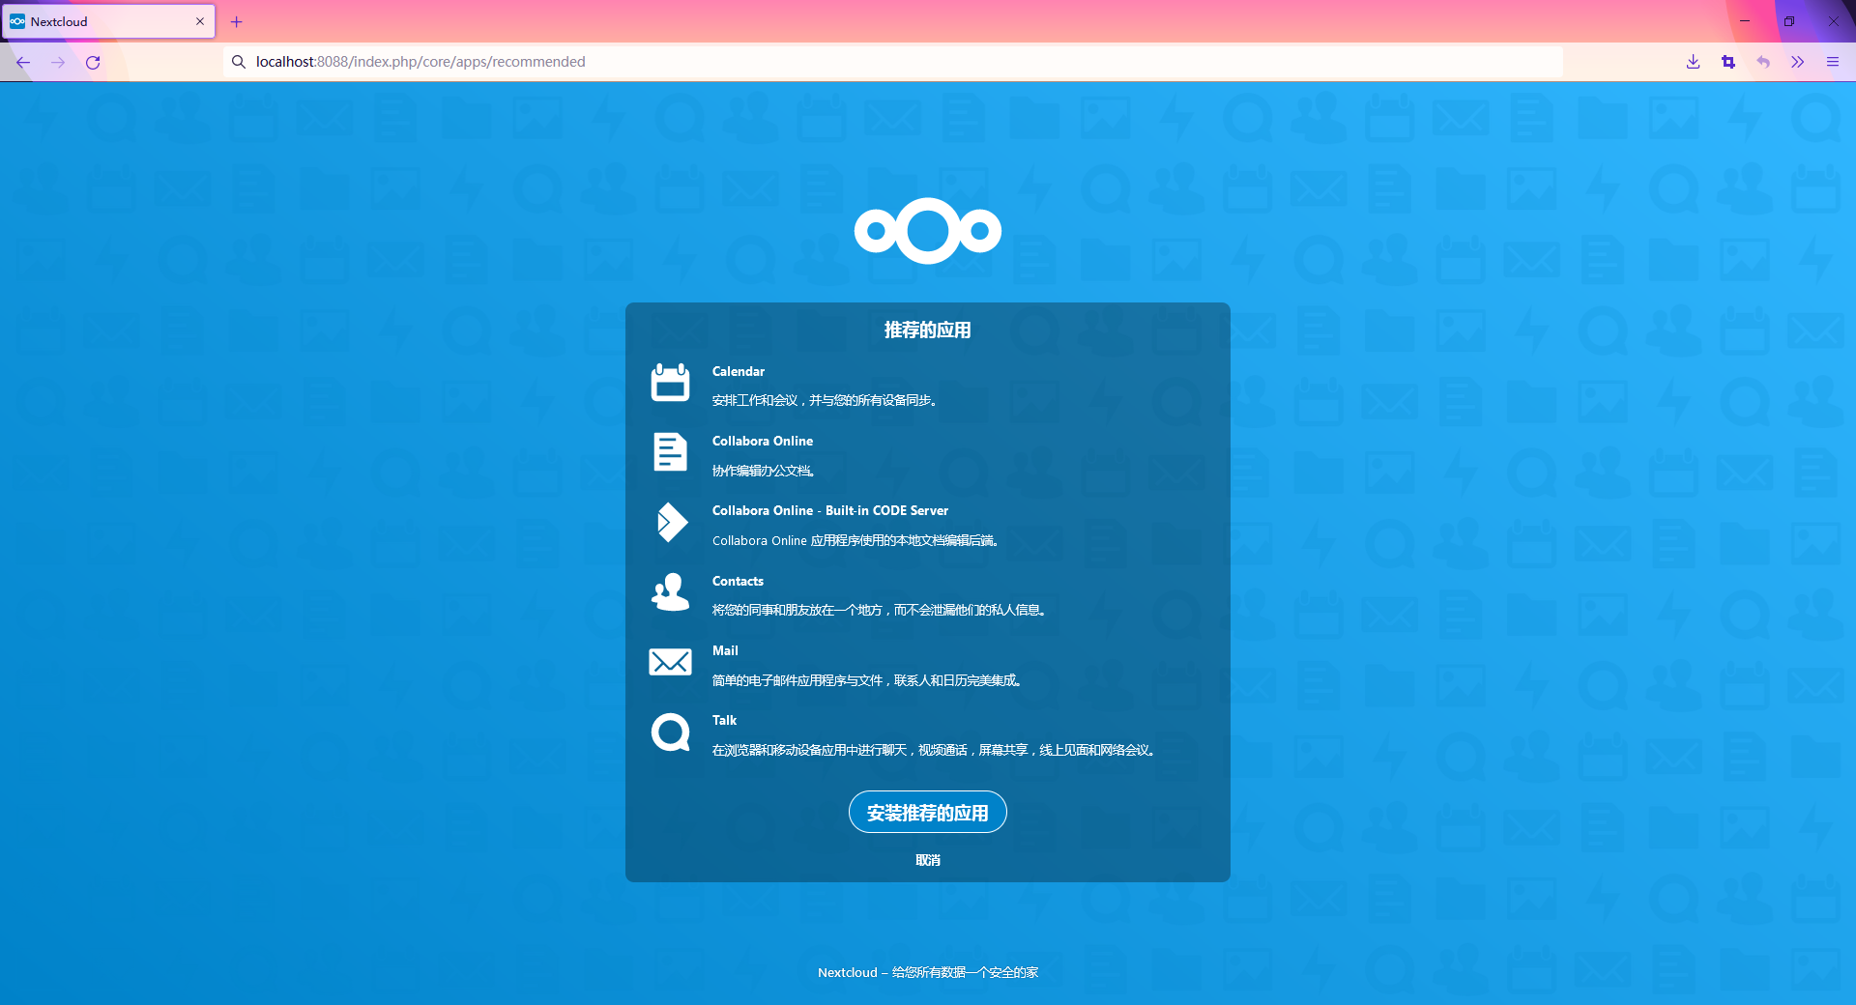The height and width of the screenshot is (1005, 1856).
Task: Click the Collabora Online - Built-in CODE Server title
Action: tap(830, 510)
